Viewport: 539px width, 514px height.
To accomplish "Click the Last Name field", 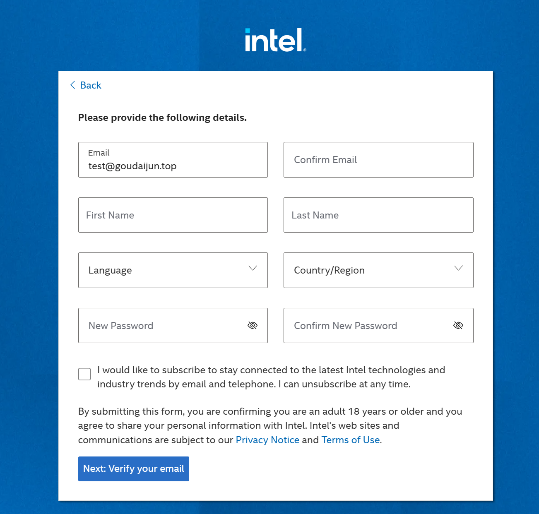I will click(378, 215).
